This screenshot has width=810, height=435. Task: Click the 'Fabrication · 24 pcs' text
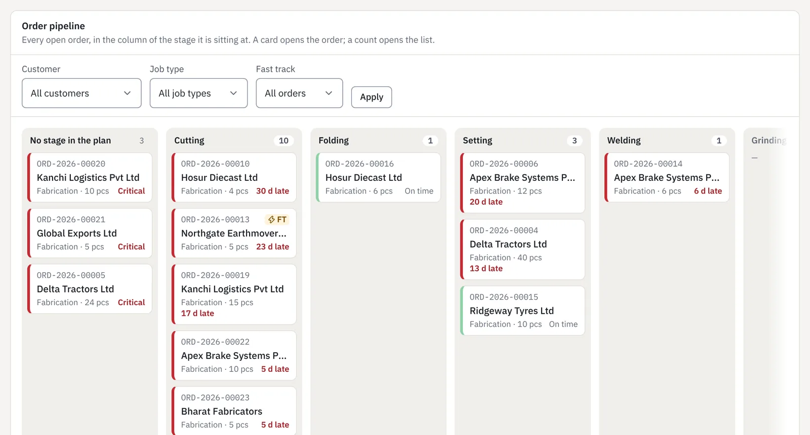73,302
